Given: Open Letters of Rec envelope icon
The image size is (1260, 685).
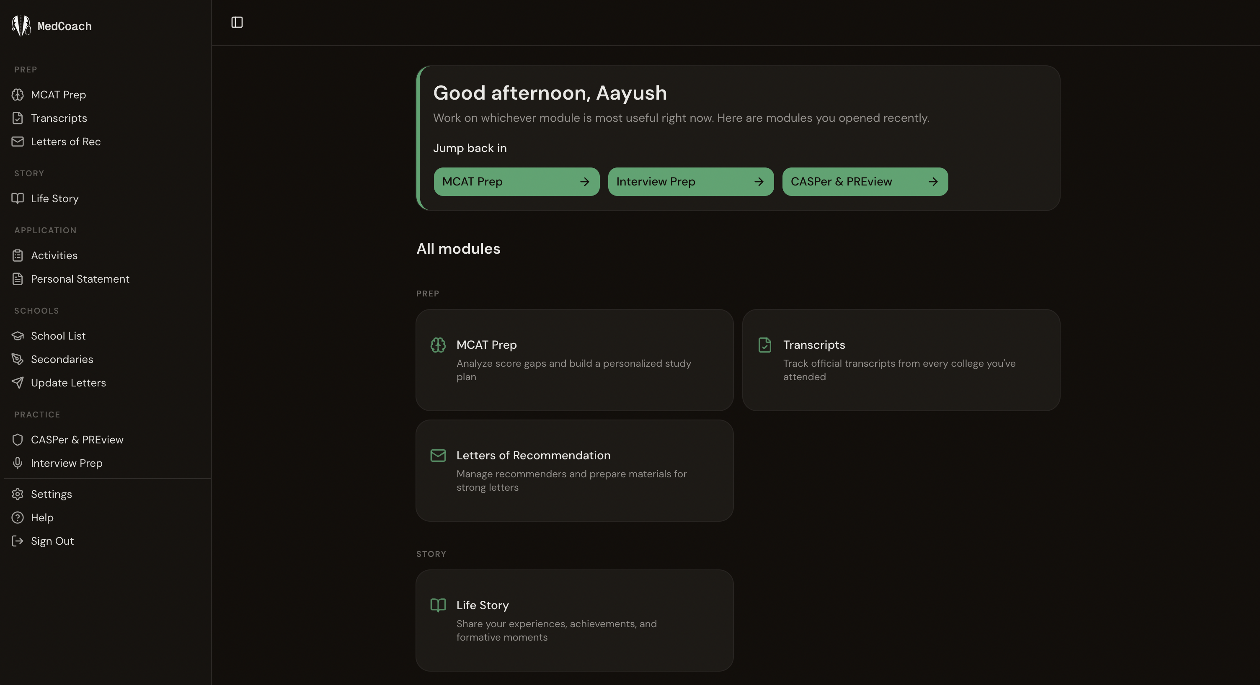Looking at the screenshot, I should coord(18,141).
